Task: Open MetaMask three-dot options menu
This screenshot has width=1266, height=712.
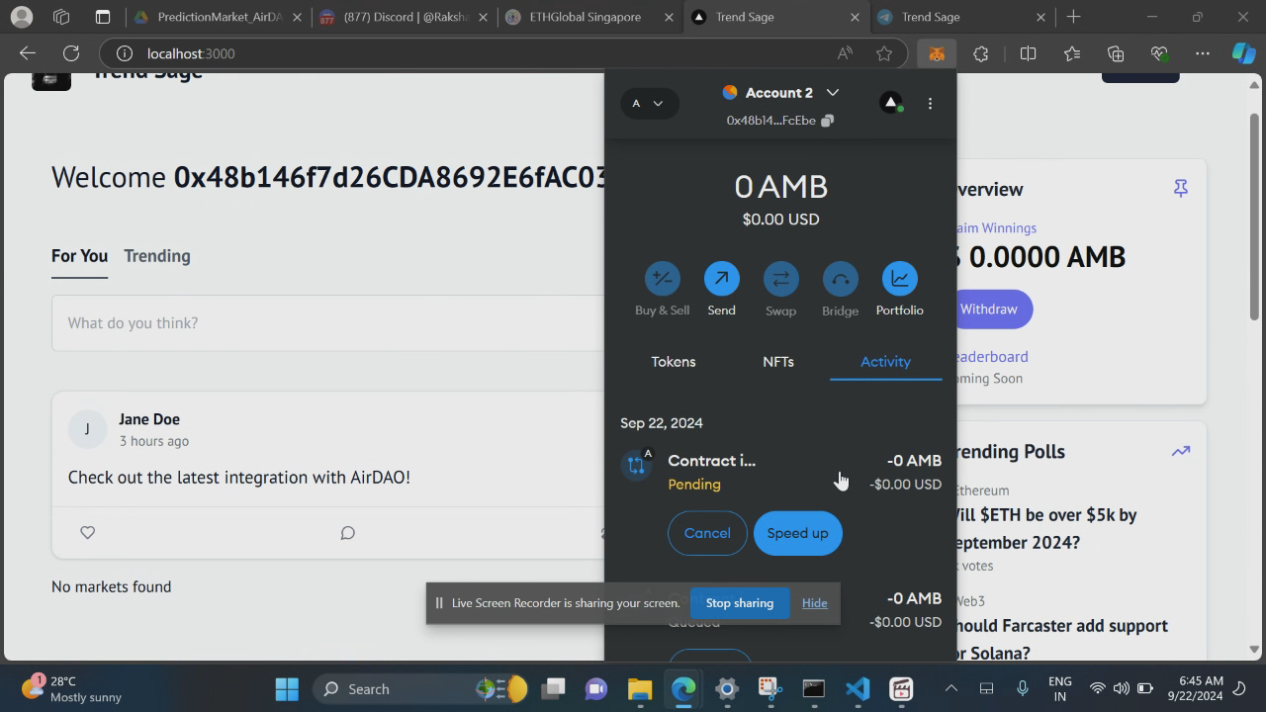Action: [x=930, y=103]
